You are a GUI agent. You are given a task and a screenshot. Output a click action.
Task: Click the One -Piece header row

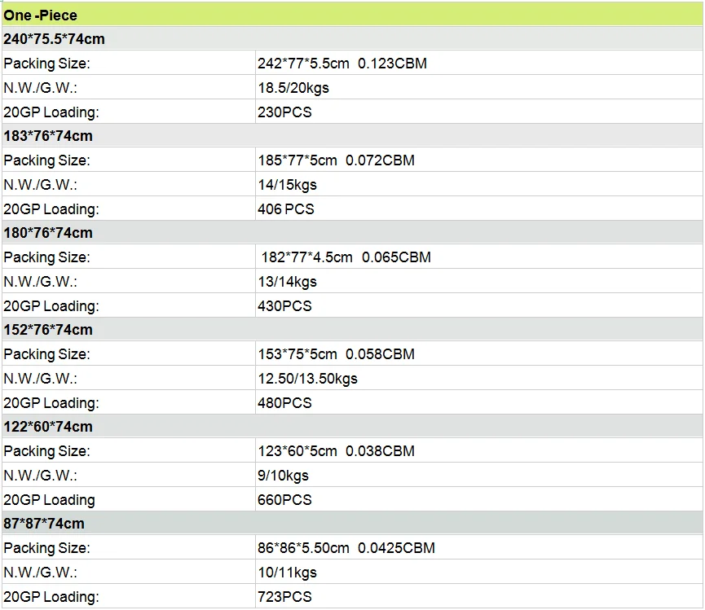[x=41, y=15]
